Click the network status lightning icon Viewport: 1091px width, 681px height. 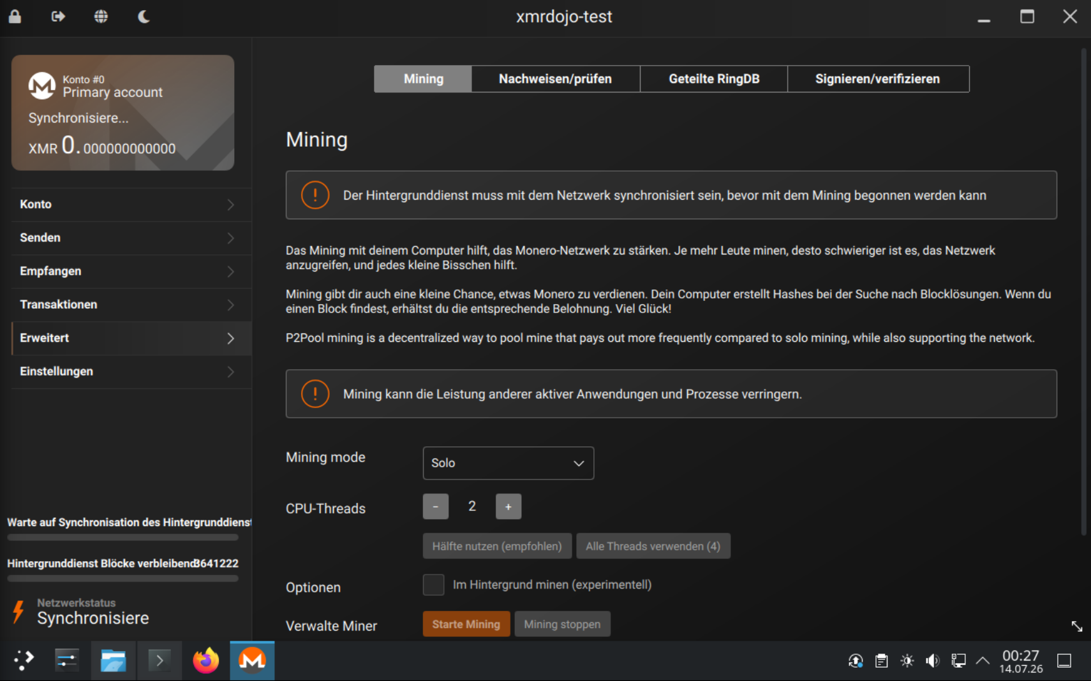point(19,611)
